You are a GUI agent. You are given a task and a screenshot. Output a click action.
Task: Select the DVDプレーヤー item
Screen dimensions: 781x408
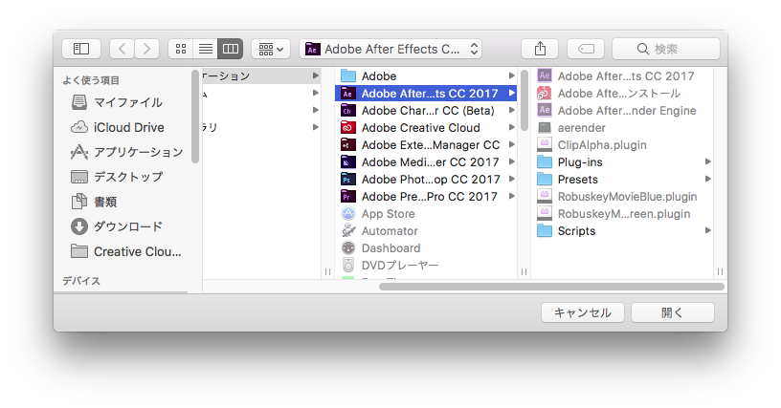[426, 266]
